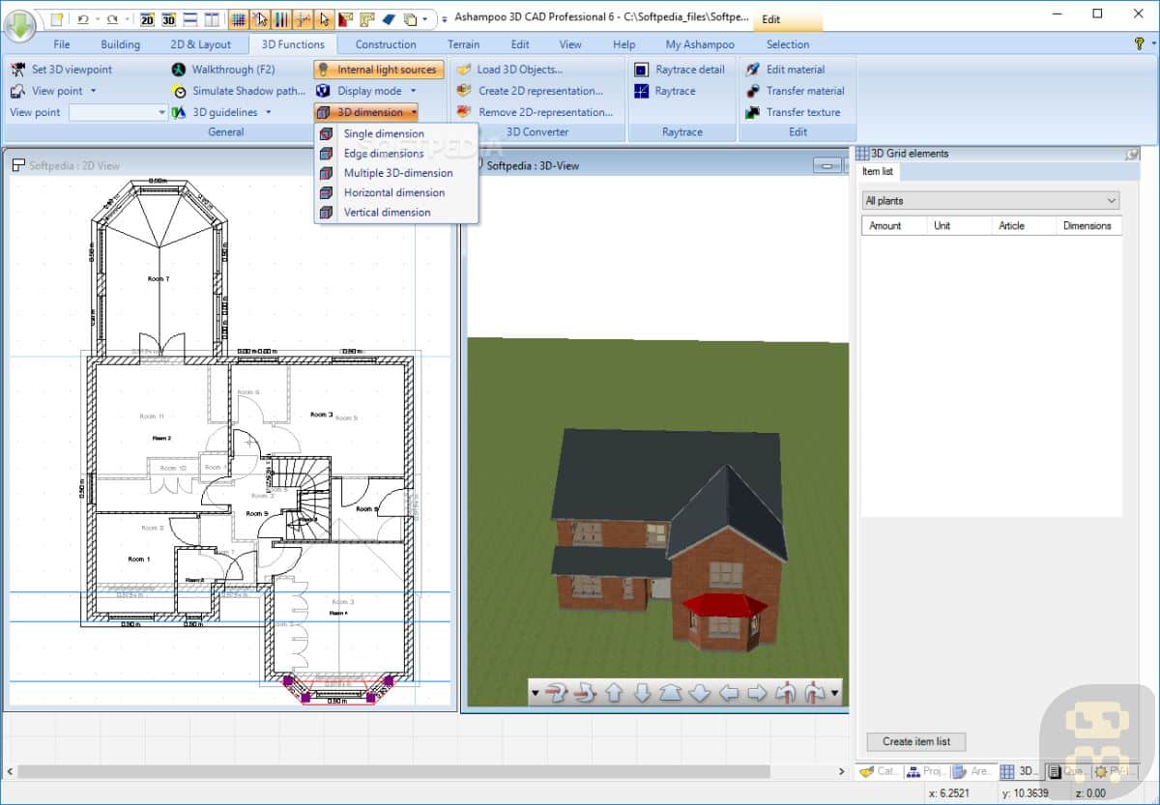Image resolution: width=1160 pixels, height=805 pixels.
Task: Click Simulate Shadow path
Action: tap(238, 91)
